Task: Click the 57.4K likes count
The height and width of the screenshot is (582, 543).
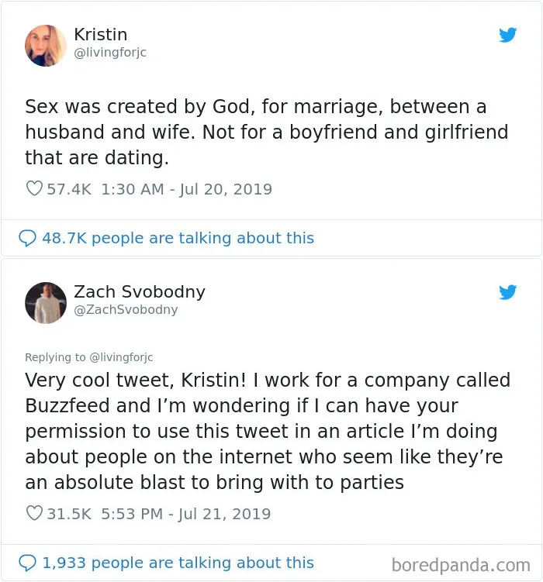Action: click(x=69, y=189)
